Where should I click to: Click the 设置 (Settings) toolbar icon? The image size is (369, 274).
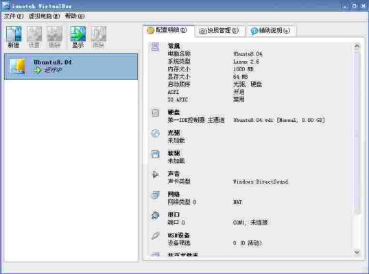34,37
